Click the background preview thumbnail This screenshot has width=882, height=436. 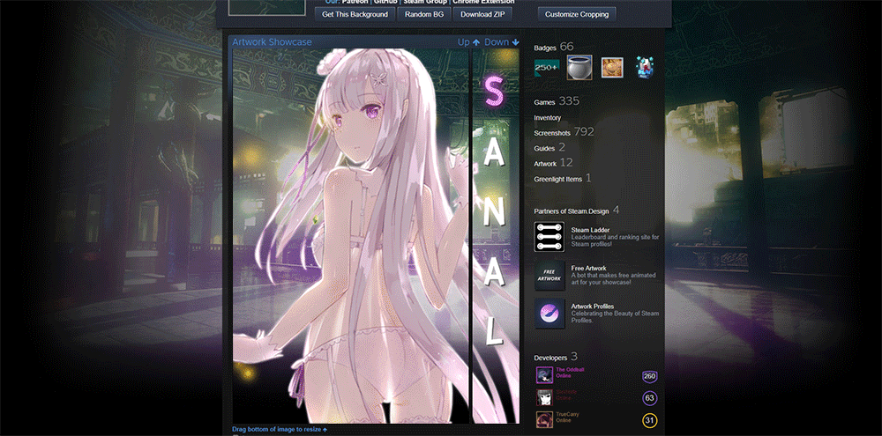[266, 7]
